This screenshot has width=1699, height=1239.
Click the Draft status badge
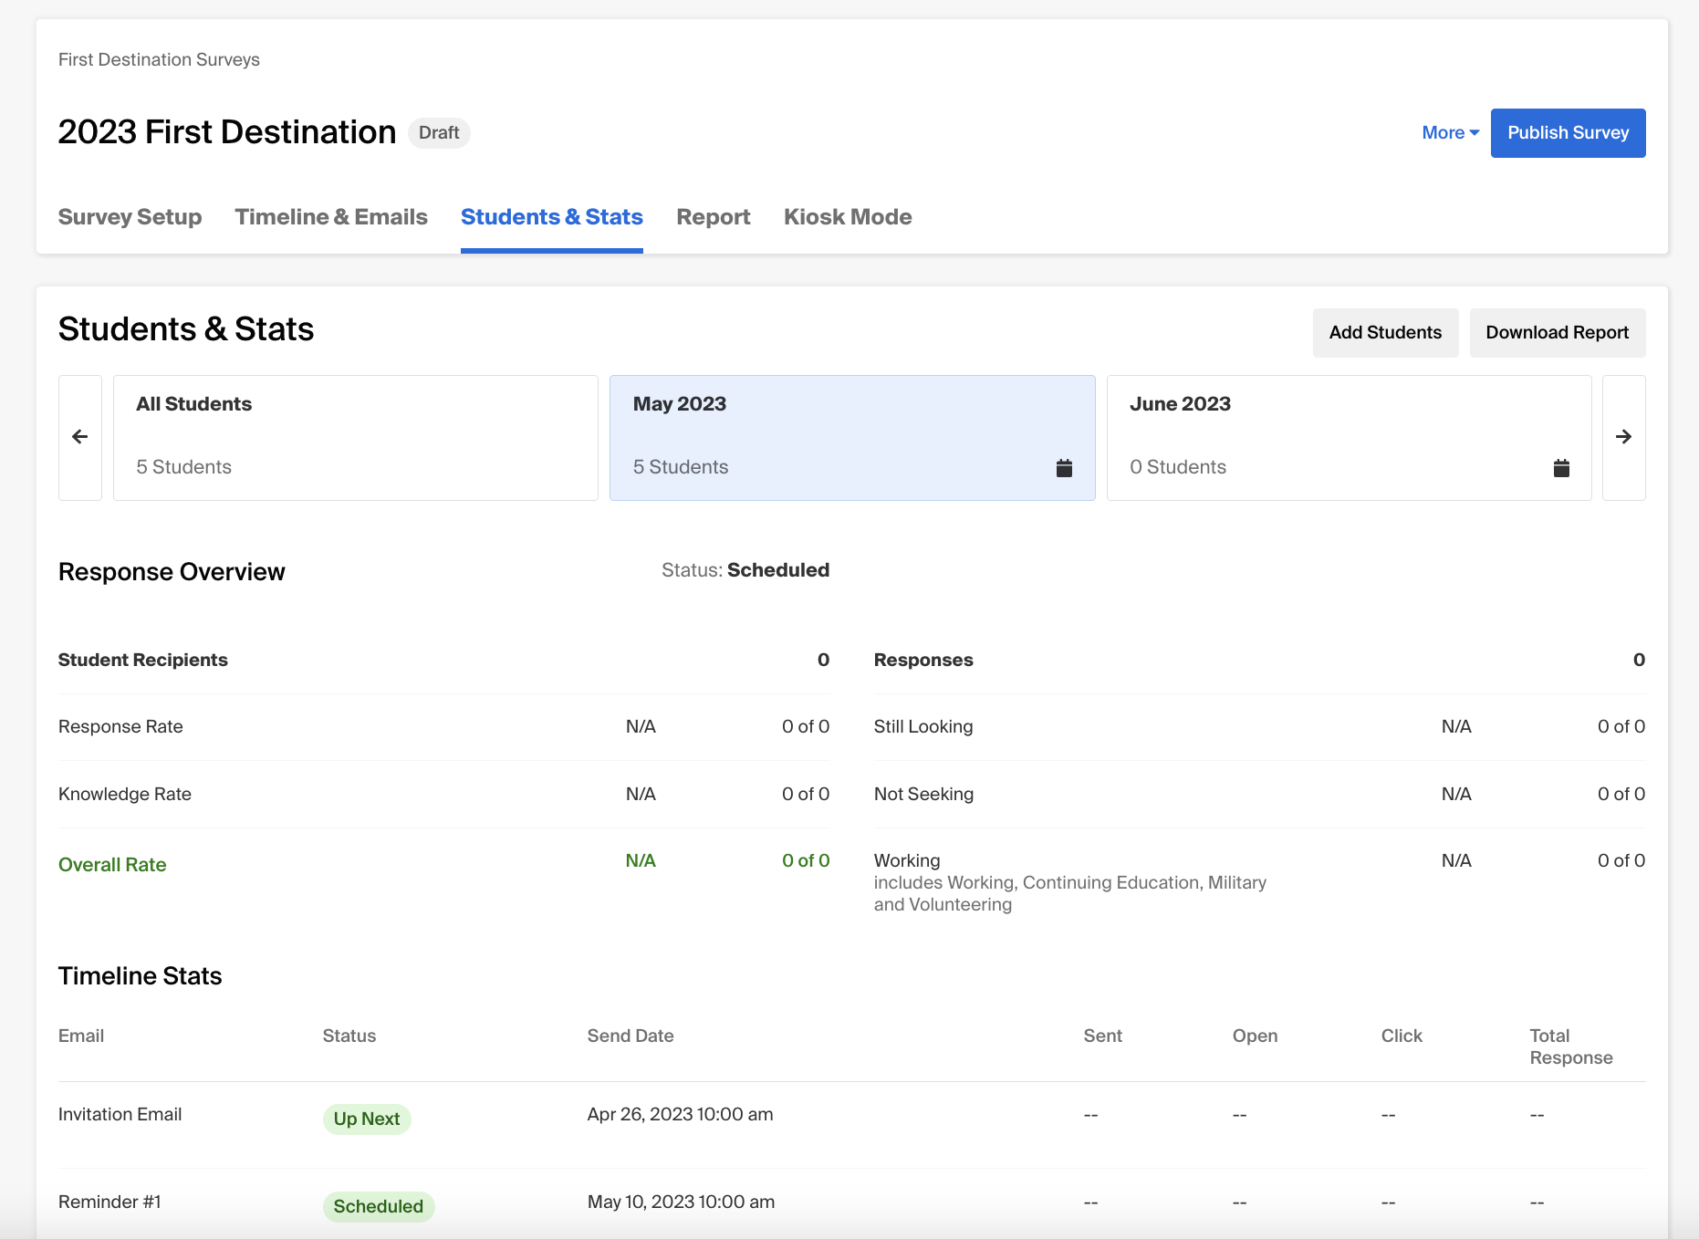pyautogui.click(x=439, y=133)
